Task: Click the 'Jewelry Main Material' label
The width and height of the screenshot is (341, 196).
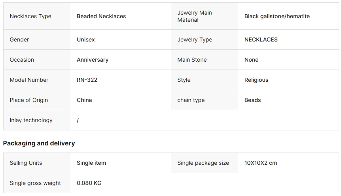Action: (x=195, y=16)
